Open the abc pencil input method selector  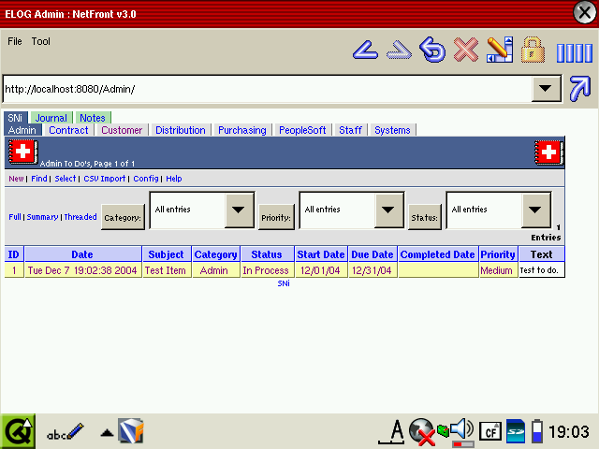coord(65,432)
